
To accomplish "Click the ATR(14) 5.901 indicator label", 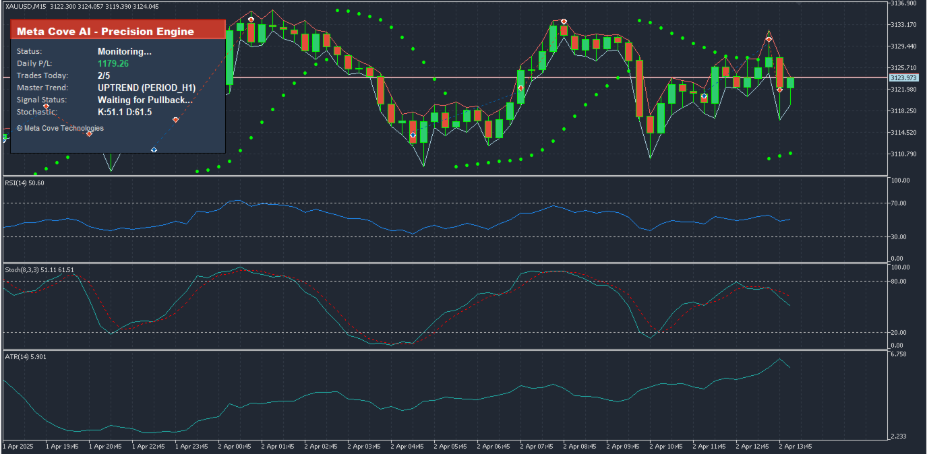I will point(26,356).
